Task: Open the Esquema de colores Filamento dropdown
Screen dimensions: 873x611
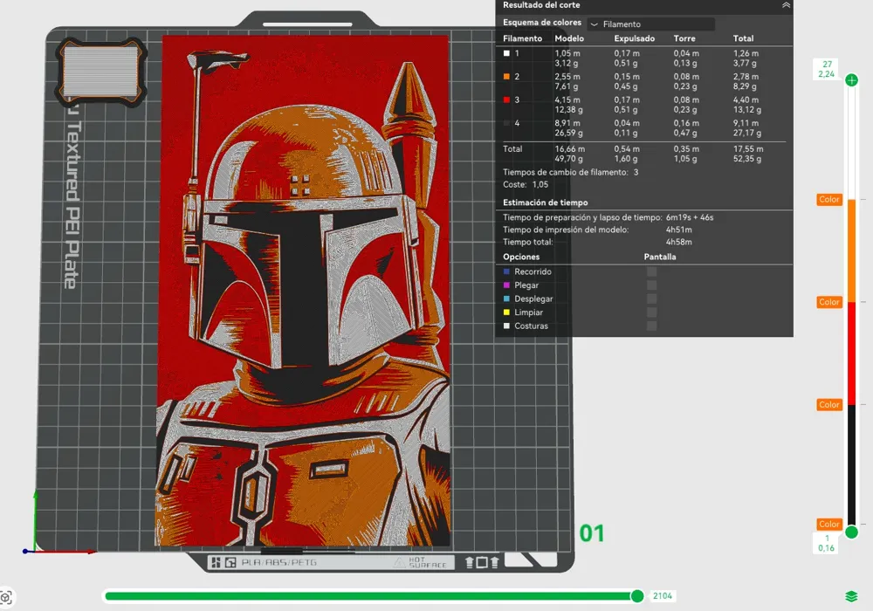Action: tap(651, 24)
